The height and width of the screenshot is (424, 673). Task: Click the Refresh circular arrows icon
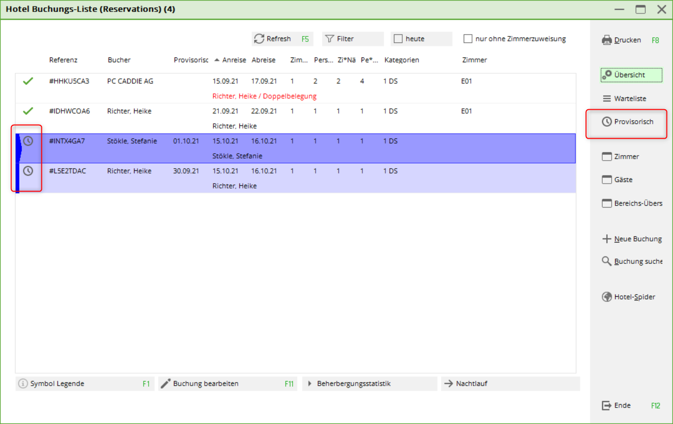(259, 39)
